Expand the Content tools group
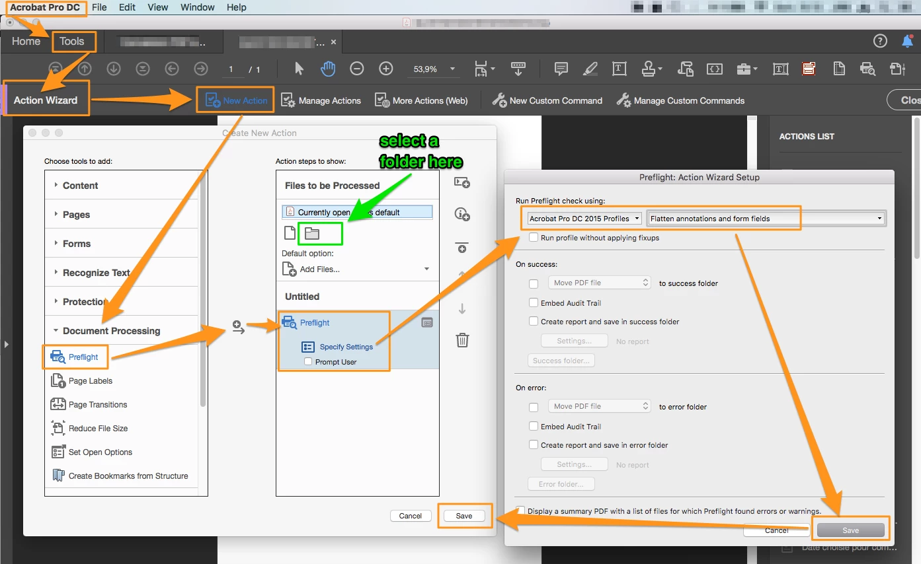 [x=56, y=186]
